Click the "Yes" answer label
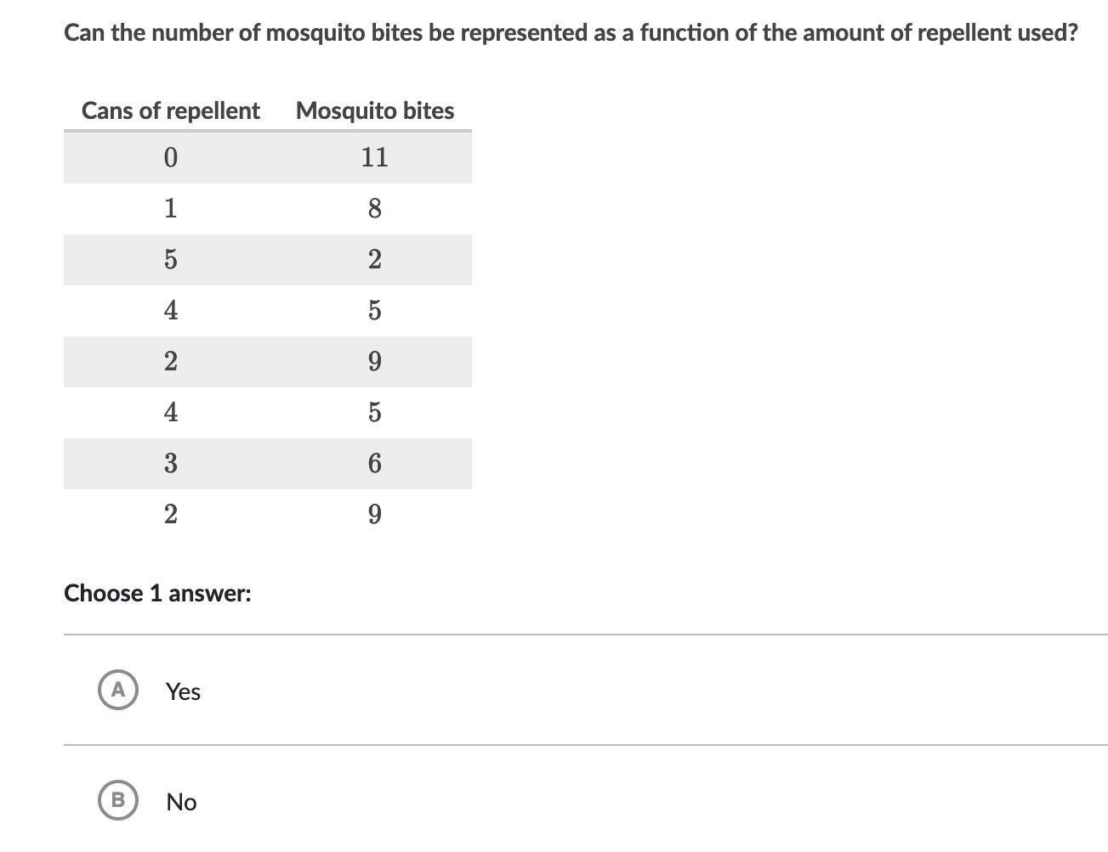Viewport: 1108px width, 852px height. click(x=183, y=691)
